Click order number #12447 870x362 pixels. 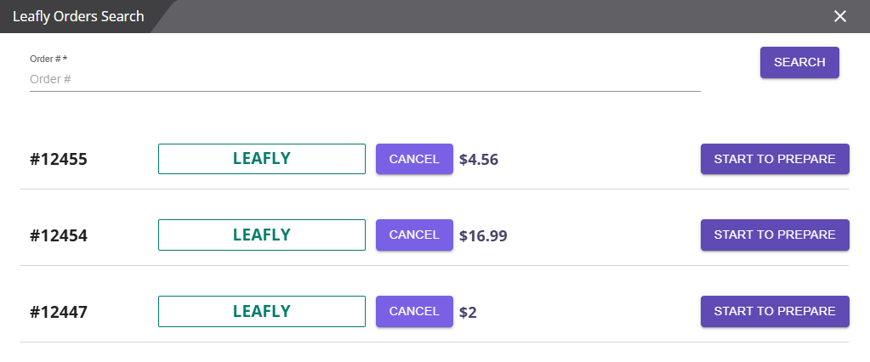click(x=59, y=313)
